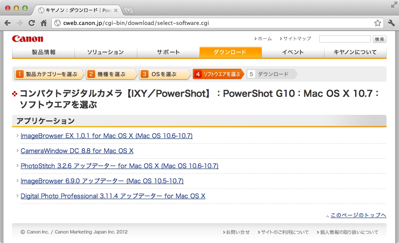This screenshot has height=243, width=399.
Task: Go back to step 1 製品カテゴリーを選ぶ
Action: click(49, 74)
